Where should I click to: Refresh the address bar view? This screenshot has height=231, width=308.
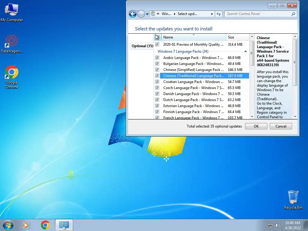(219, 14)
